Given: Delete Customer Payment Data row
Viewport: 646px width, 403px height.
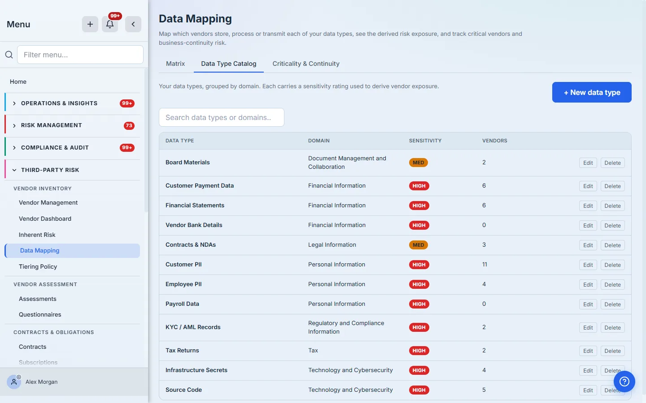Looking at the screenshot, I should 612,186.
